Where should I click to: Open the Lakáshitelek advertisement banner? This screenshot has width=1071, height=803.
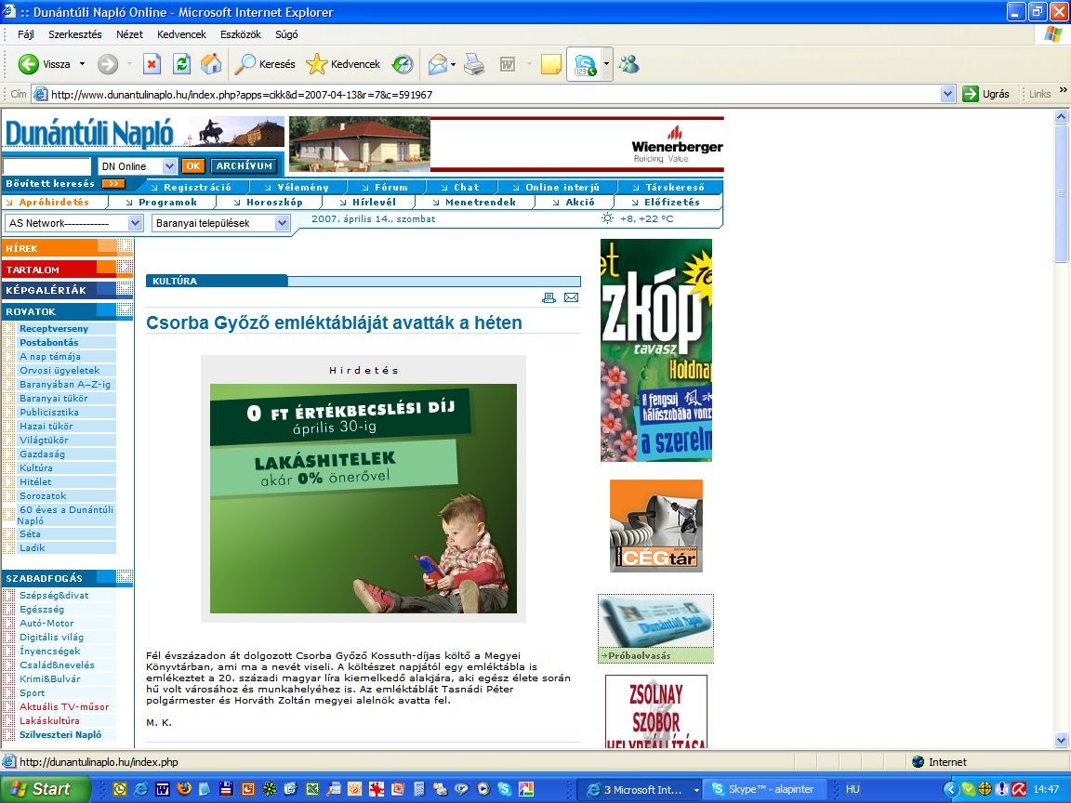pos(364,498)
